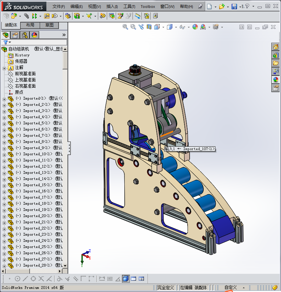Click the Insert Components icon in assembly toolbar
281x292 pixels.
click(x=14, y=16)
